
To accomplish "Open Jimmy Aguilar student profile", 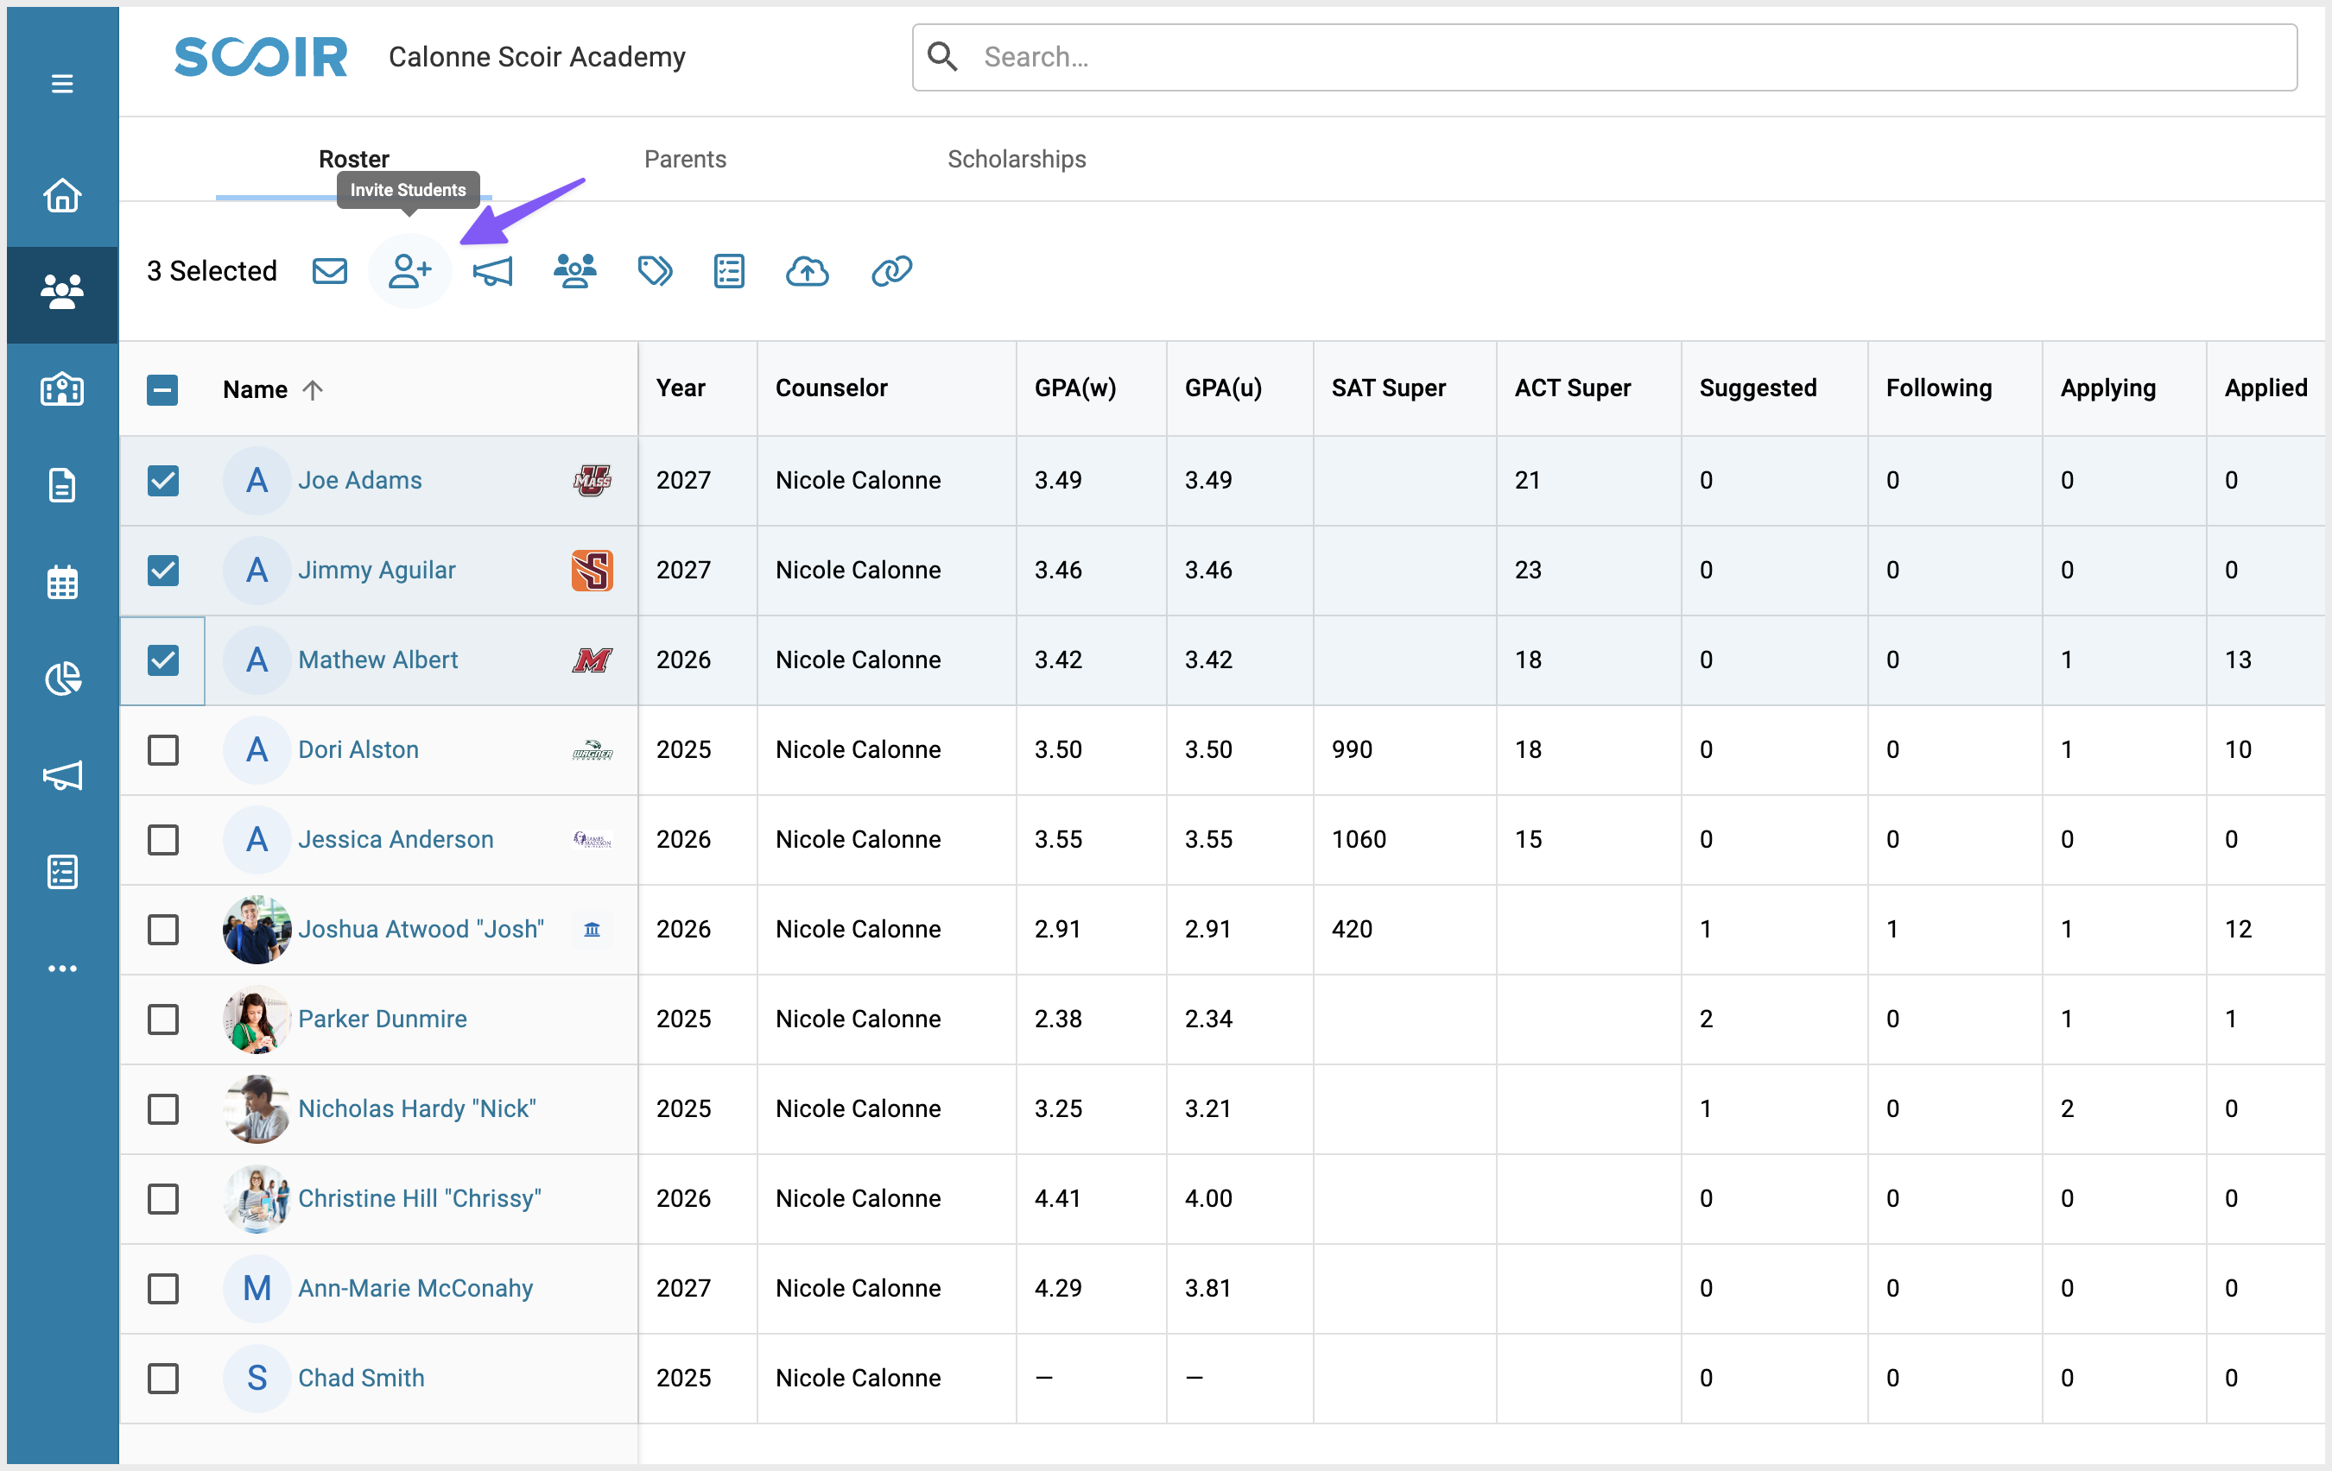I will 377,570.
